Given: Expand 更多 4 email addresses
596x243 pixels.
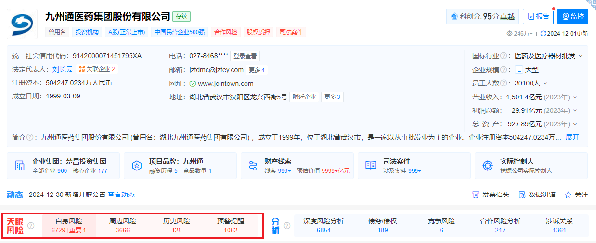Looking at the screenshot, I should 257,70.
